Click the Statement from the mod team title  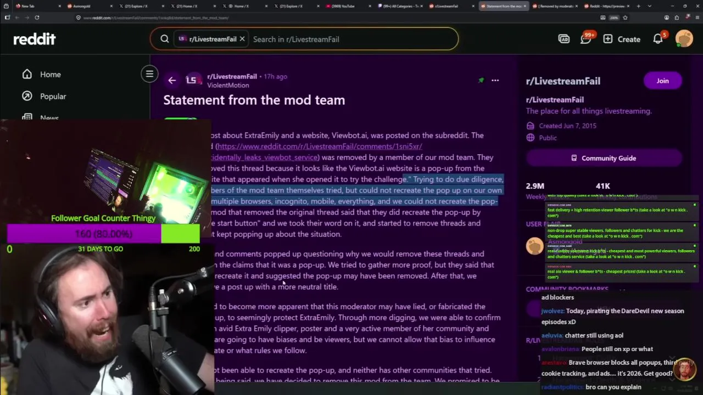(254, 100)
